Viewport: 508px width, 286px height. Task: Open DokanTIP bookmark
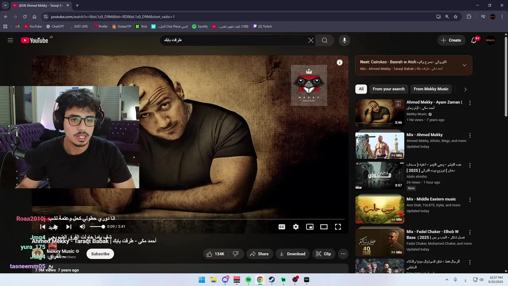[x=121, y=27]
